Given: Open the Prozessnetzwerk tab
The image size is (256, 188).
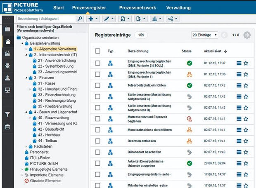Looking at the screenshot, I should coord(137,8).
